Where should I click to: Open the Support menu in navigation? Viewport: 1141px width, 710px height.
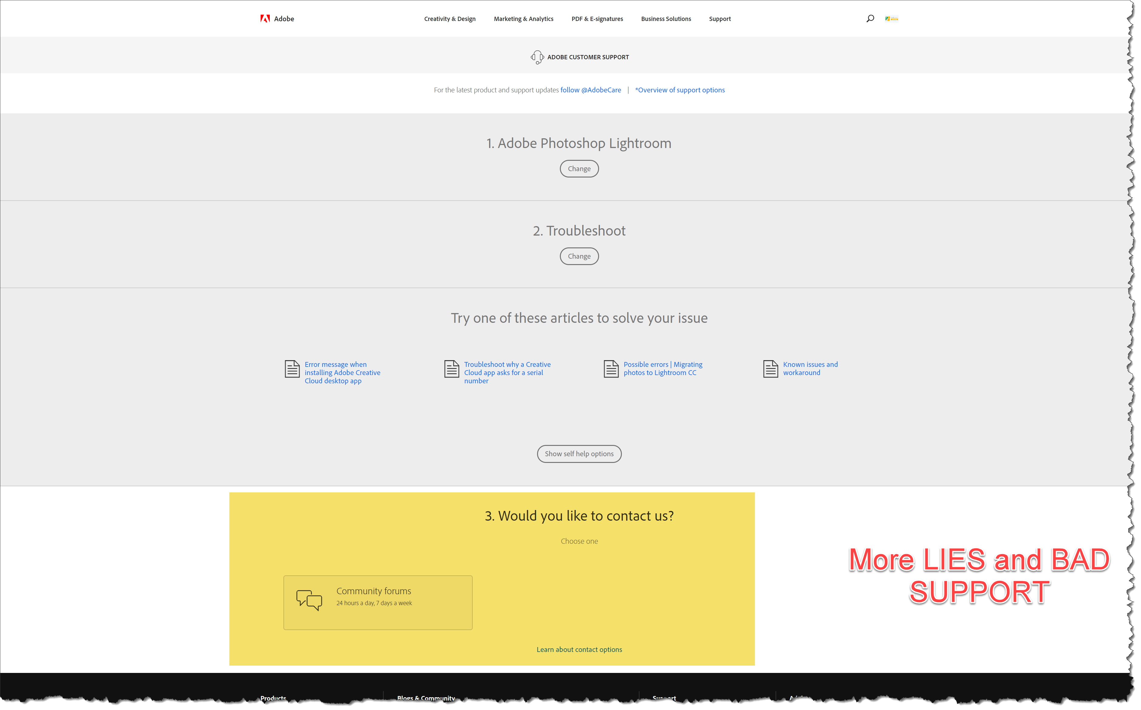pyautogui.click(x=720, y=19)
